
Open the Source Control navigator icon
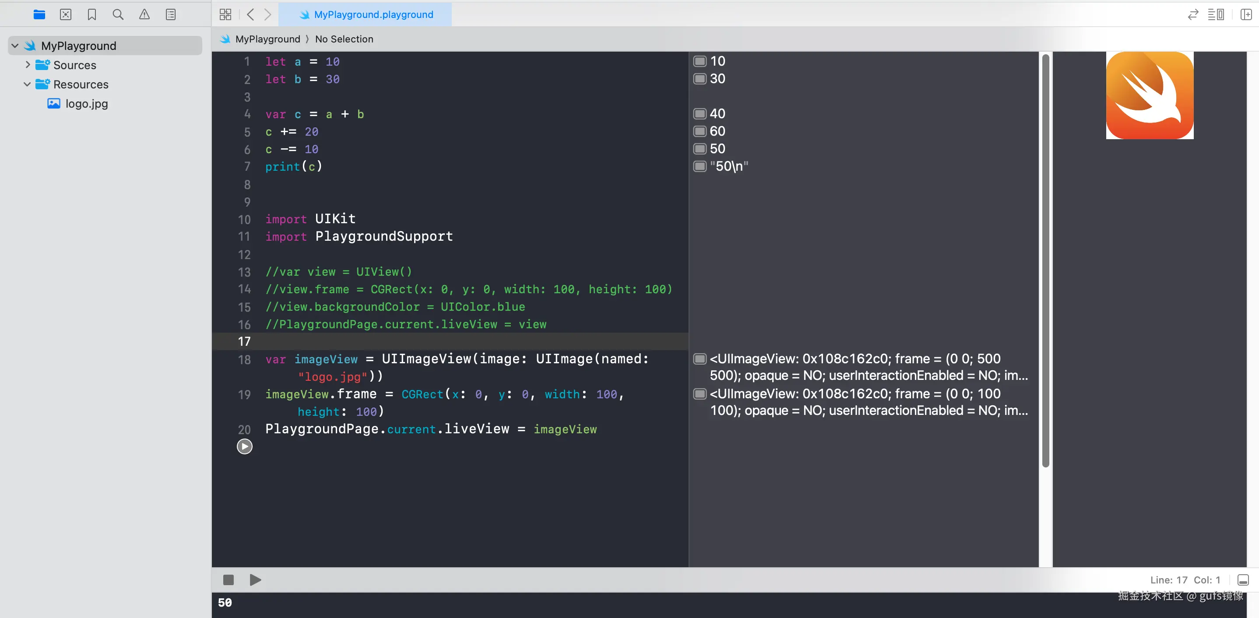coord(66,14)
